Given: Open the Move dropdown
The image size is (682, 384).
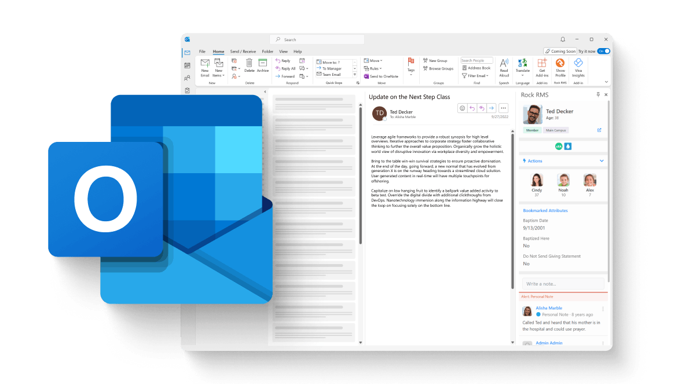Looking at the screenshot, I should click(373, 61).
